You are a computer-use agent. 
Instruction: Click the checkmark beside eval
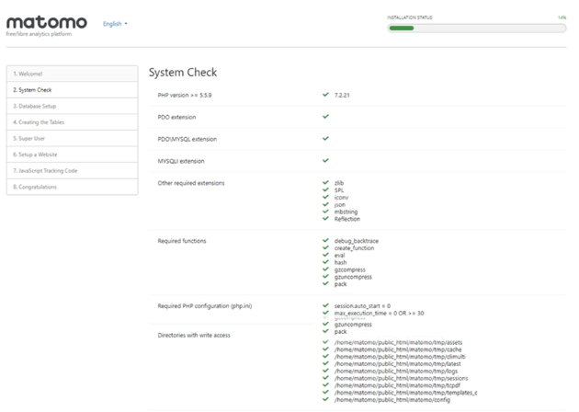click(325, 255)
